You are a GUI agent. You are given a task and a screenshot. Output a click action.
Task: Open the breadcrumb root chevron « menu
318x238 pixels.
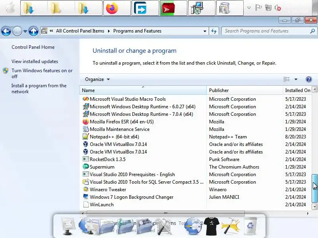(x=51, y=31)
